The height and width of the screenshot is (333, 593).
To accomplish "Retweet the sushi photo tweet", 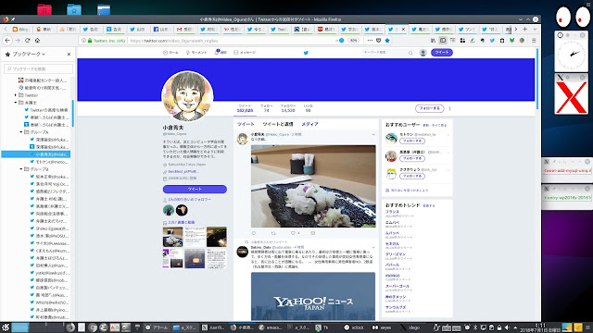I will pos(273,233).
